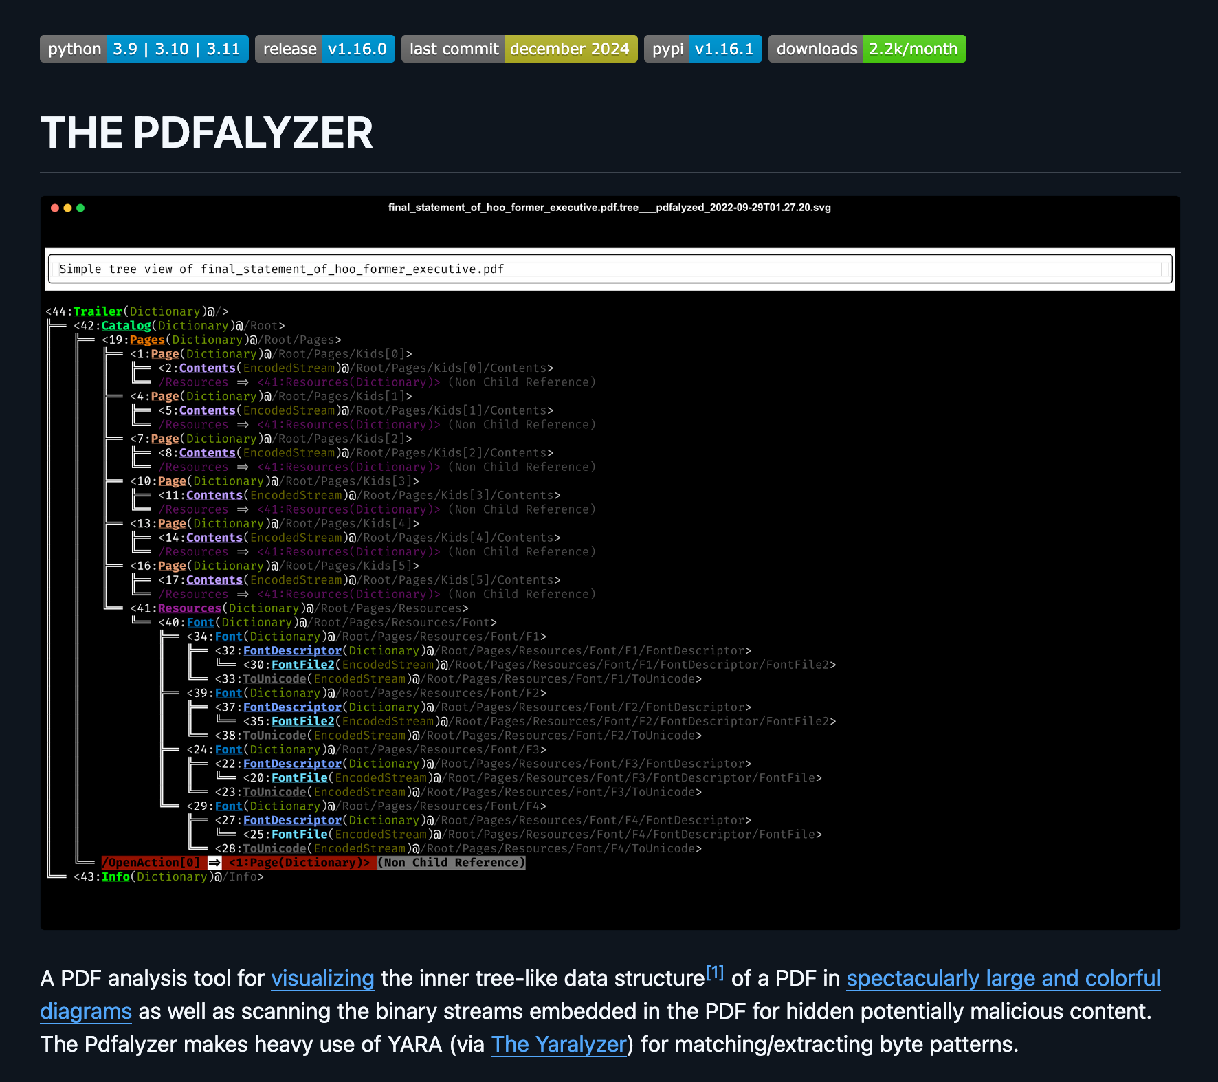
Task: Click the yellow window dot in the image
Action: point(67,208)
